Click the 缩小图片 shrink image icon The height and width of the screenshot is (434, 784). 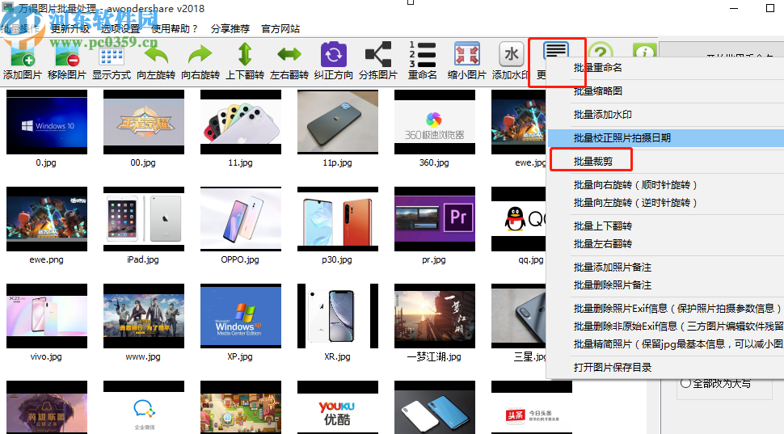click(x=467, y=54)
